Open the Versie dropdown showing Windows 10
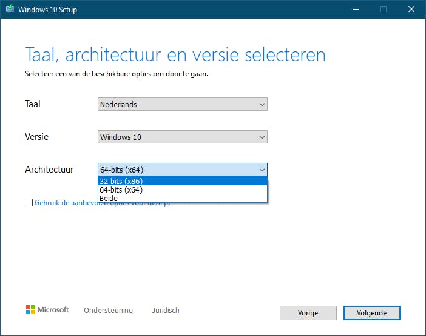Image resolution: width=426 pixels, height=336 pixels. 183,137
